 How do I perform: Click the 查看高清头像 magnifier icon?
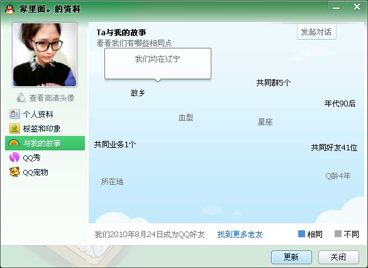21,98
